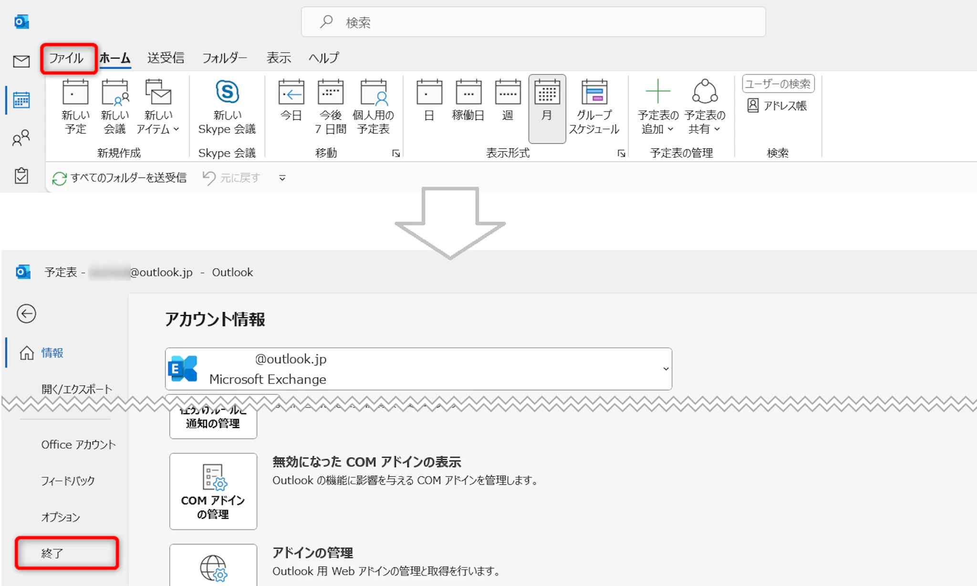Click the New Appointment (新しい予定) icon

pos(75,92)
